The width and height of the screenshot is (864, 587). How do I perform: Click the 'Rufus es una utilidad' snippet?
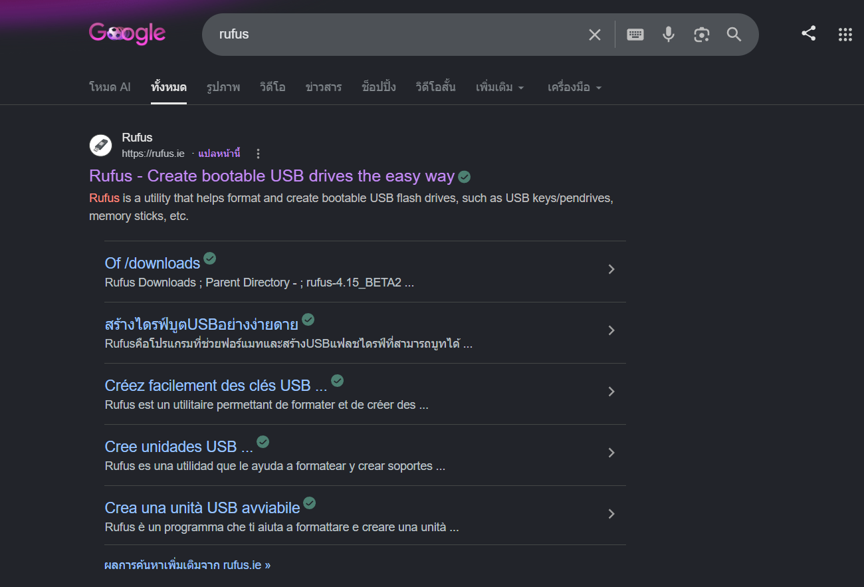275,466
